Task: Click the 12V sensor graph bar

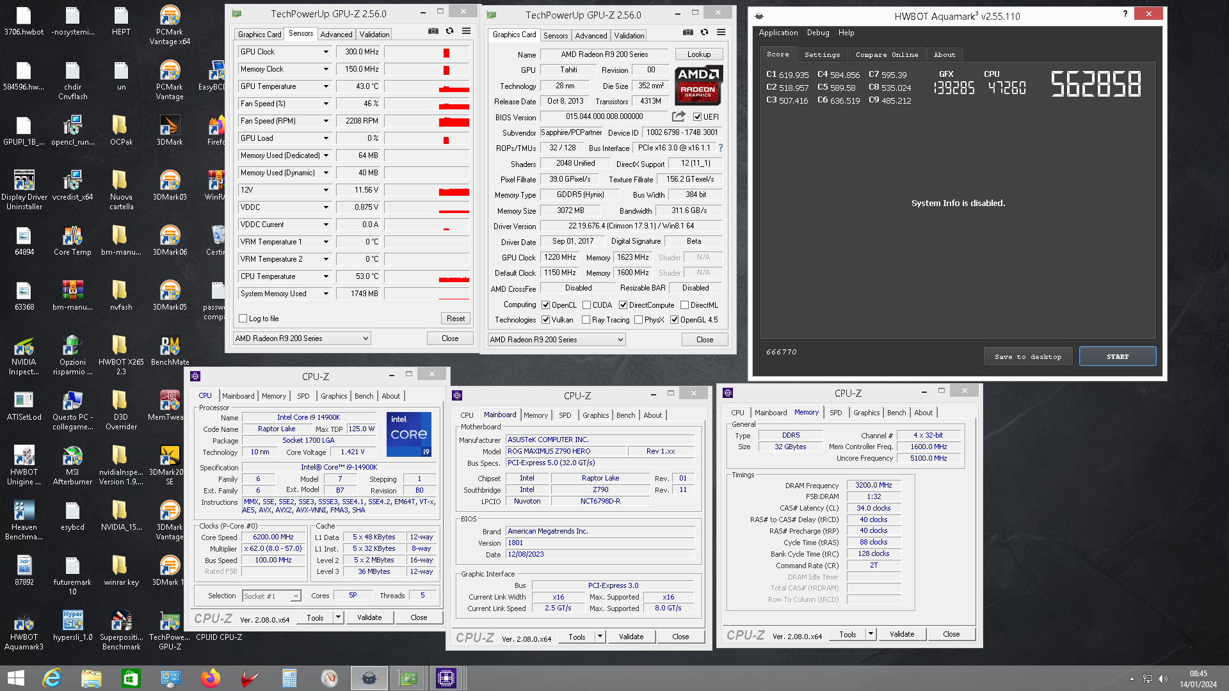Action: point(427,190)
